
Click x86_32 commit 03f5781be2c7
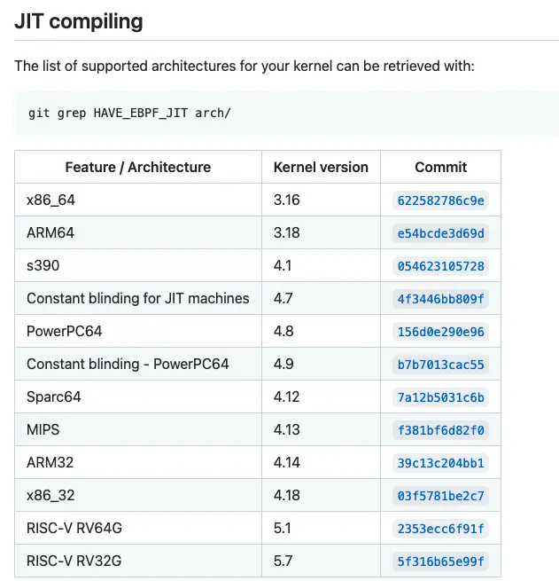[440, 496]
